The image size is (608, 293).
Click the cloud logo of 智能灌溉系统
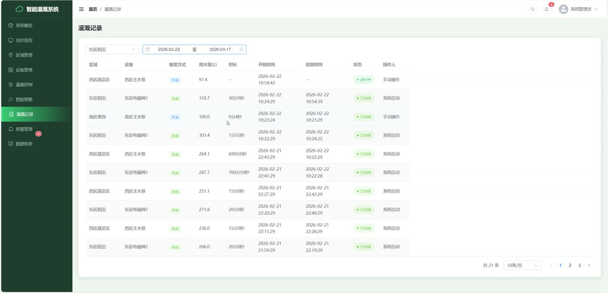click(19, 9)
